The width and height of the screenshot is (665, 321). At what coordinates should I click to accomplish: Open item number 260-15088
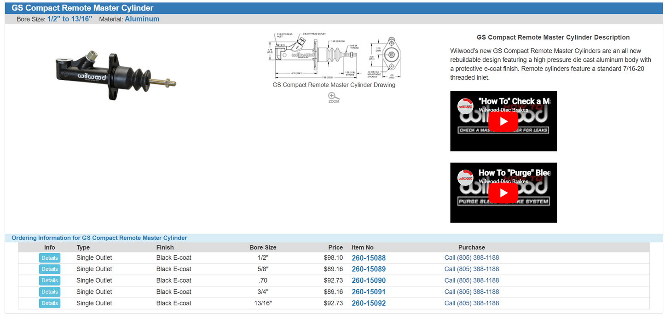pos(369,258)
